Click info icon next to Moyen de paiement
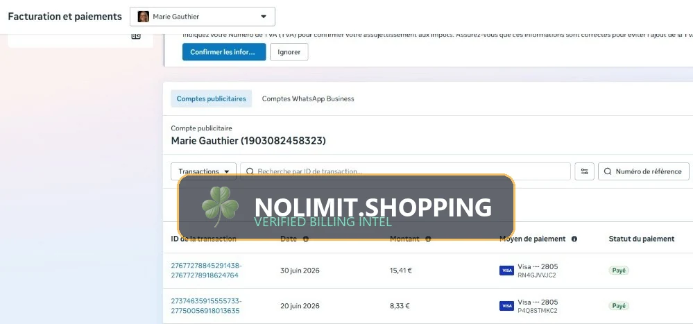Viewport: 693px width, 324px height. [574, 239]
